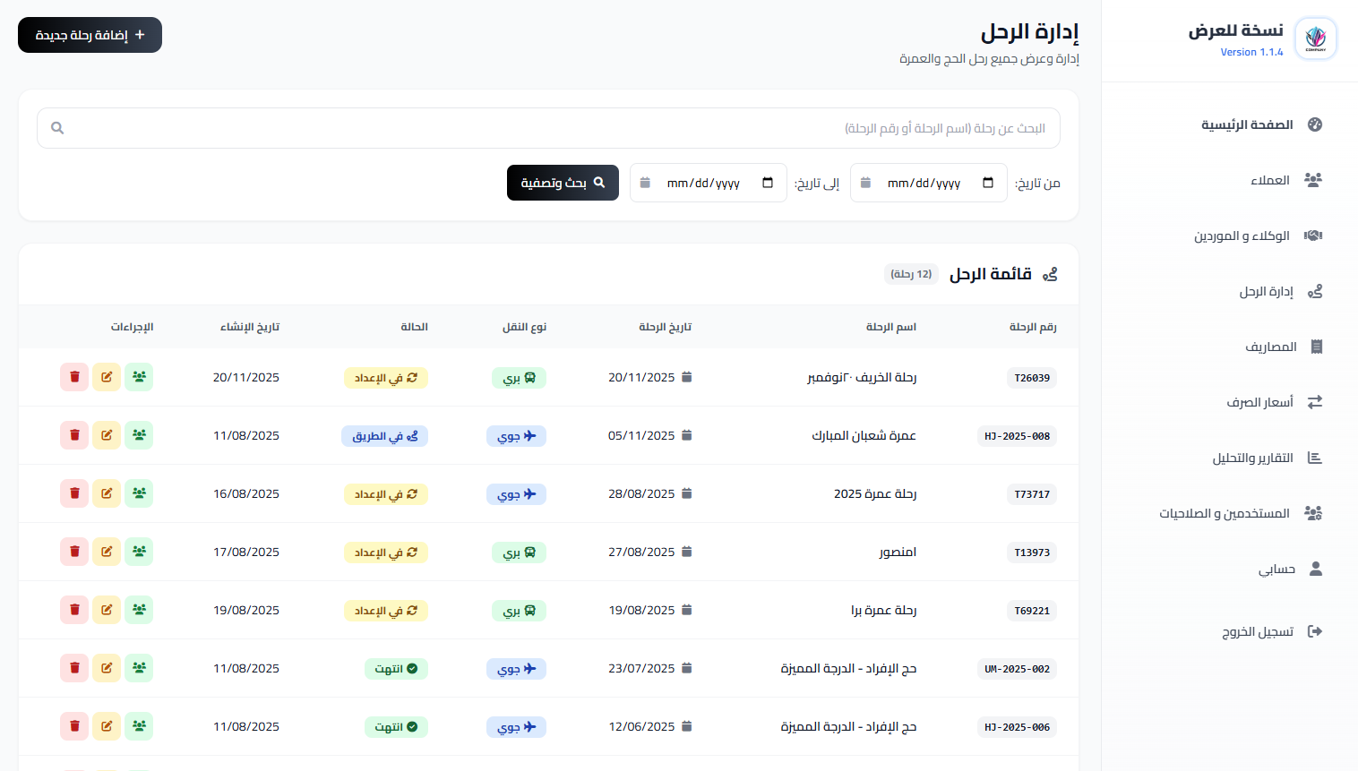Edit the عمرة شعبان المبارك trip via the yellow pencil icon

coord(107,435)
